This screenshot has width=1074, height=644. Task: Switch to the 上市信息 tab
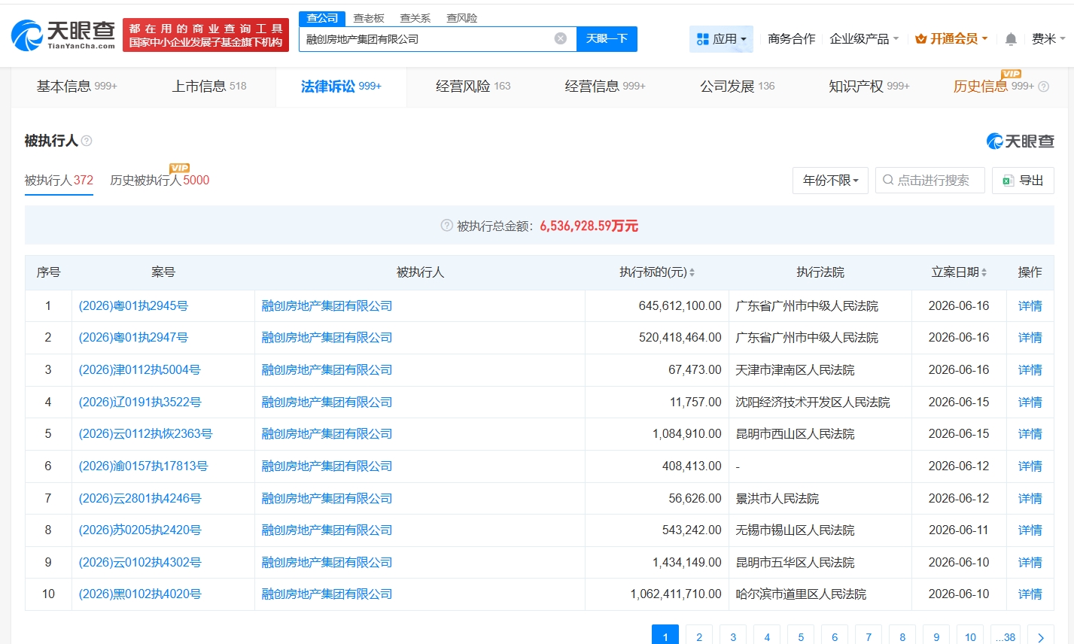[x=209, y=87]
